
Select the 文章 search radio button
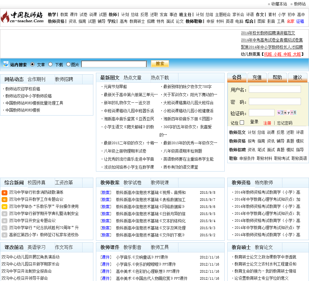click(x=32, y=64)
